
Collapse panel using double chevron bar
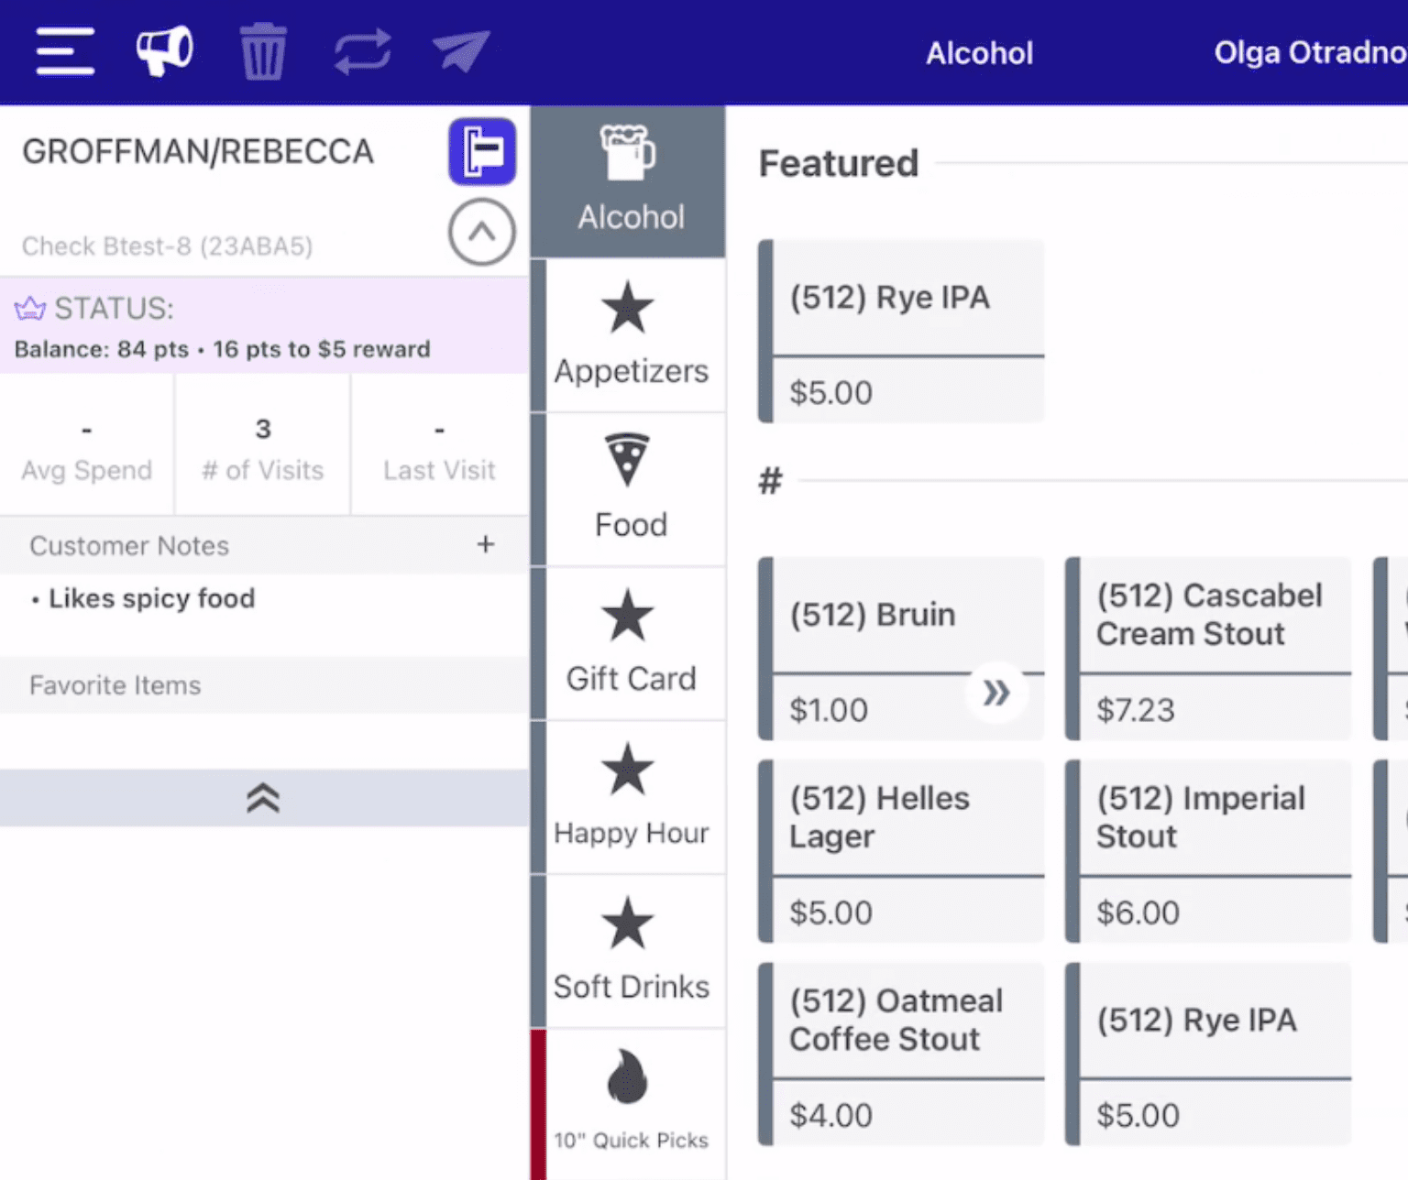pyautogui.click(x=264, y=798)
